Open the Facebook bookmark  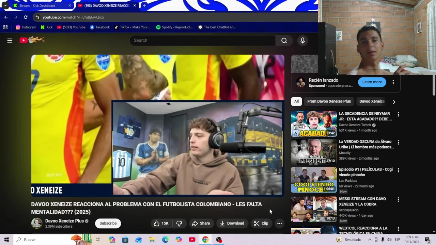pos(100,27)
